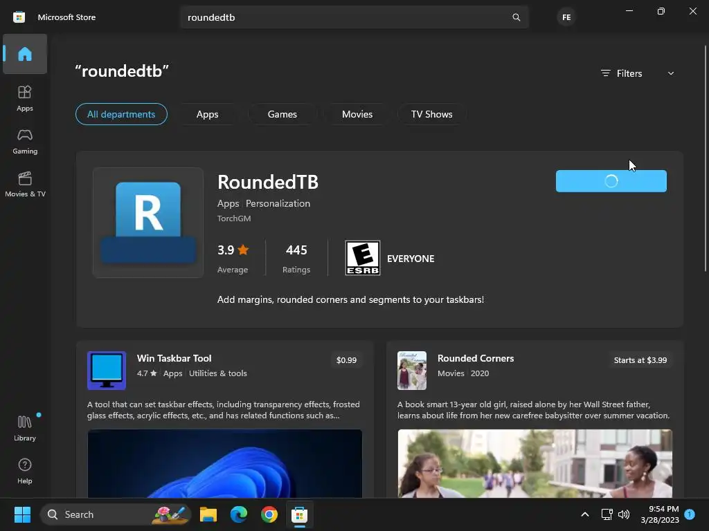Click the search magnifier icon in the search box

click(x=516, y=17)
